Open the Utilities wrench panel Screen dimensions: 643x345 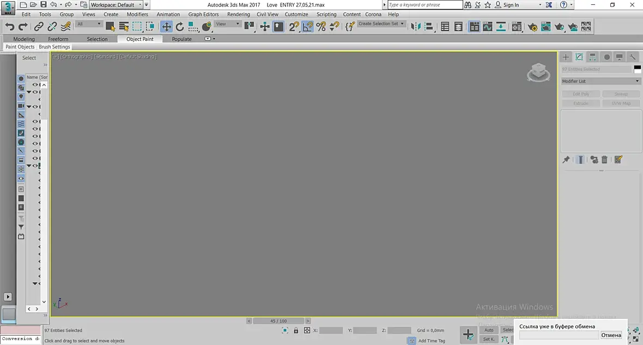(x=633, y=57)
